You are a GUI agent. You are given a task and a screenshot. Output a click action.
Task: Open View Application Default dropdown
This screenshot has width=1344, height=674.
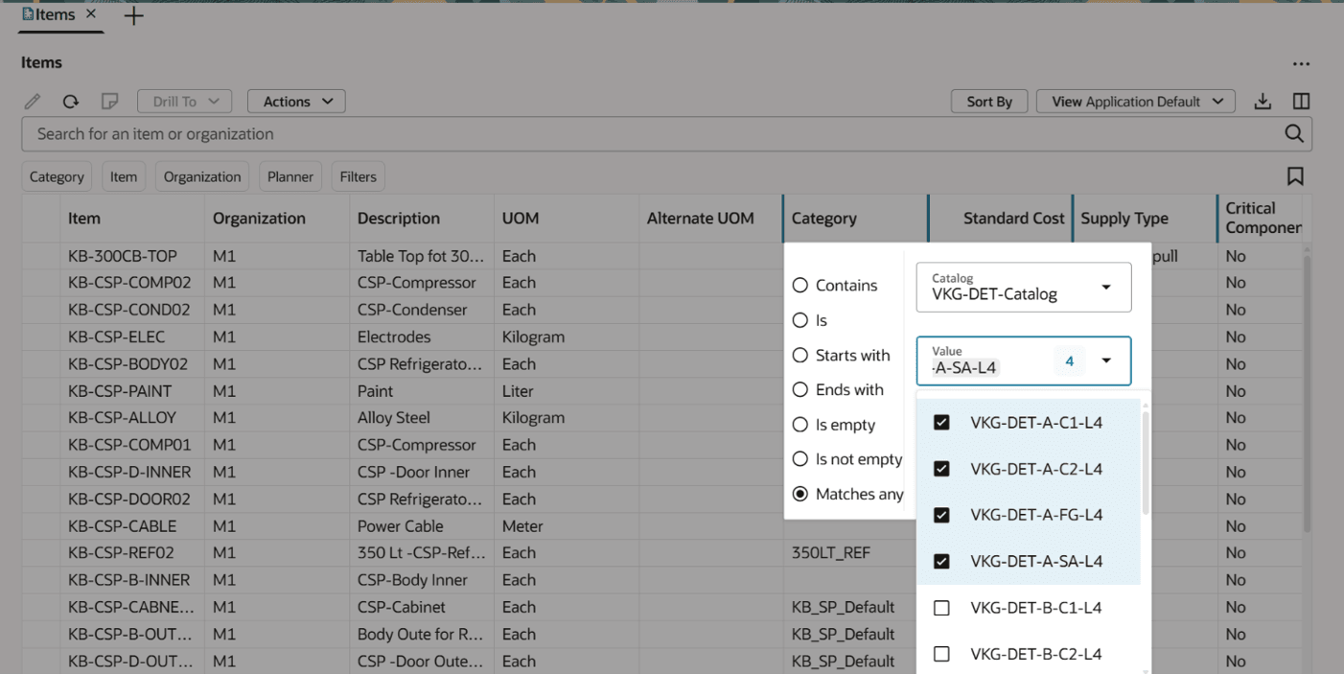point(1136,102)
